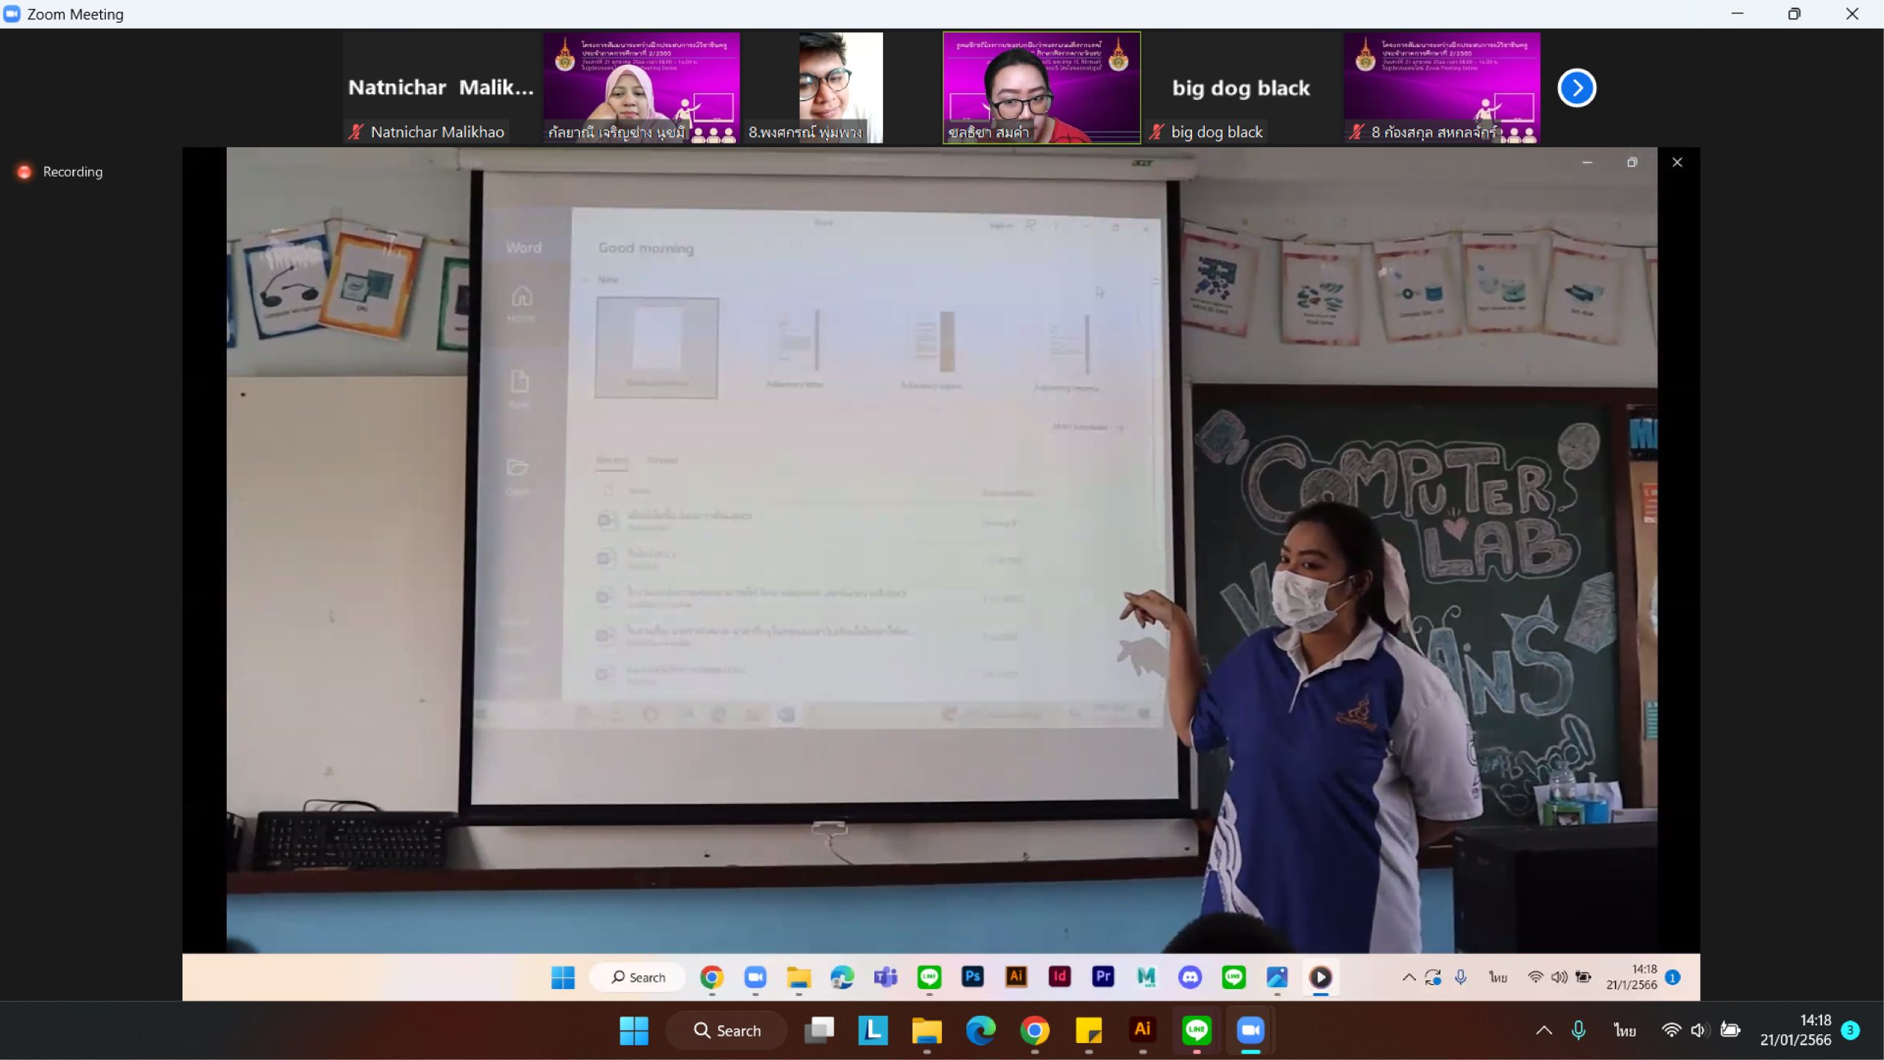The width and height of the screenshot is (1884, 1060).
Task: Open Microsoft Edge on the bottom taskbar
Action: coord(981,1031)
